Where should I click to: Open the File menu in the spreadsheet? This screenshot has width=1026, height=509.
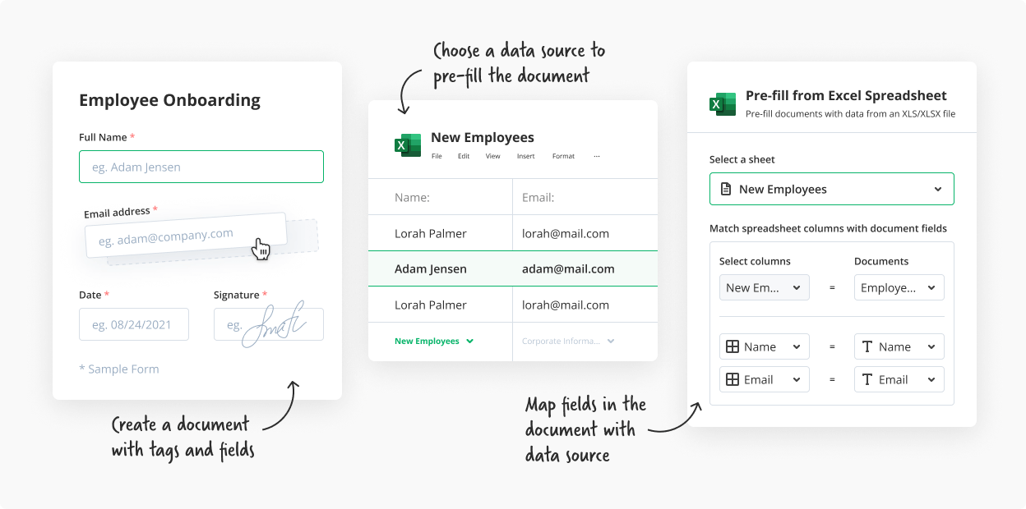437,156
